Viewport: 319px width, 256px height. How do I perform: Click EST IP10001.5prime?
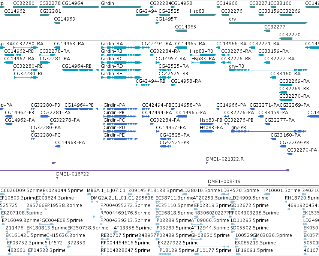tap(282, 191)
